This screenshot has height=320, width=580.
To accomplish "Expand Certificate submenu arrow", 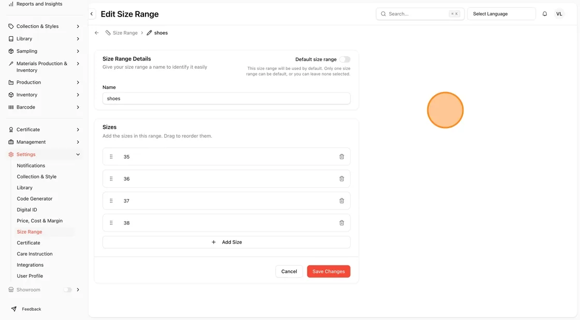I will click(x=78, y=130).
